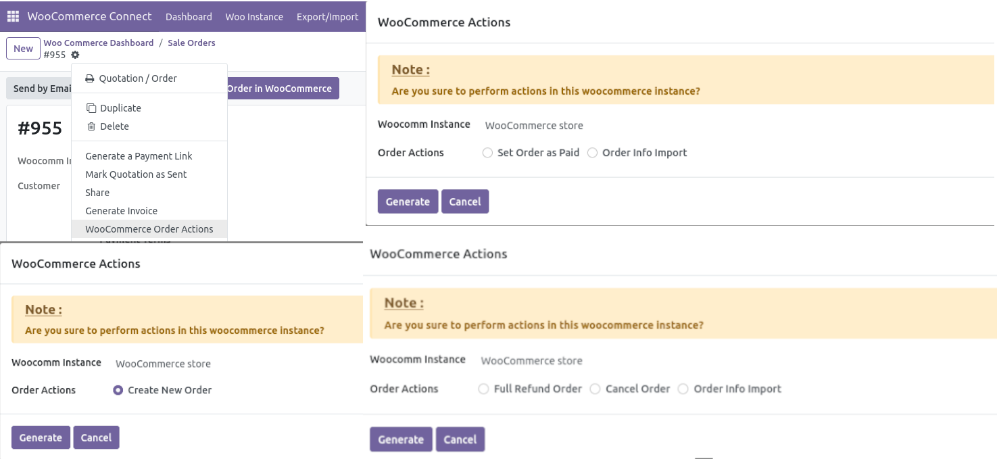Image resolution: width=997 pixels, height=459 pixels.
Task: Select the Full Refund Order option
Action: [x=483, y=389]
